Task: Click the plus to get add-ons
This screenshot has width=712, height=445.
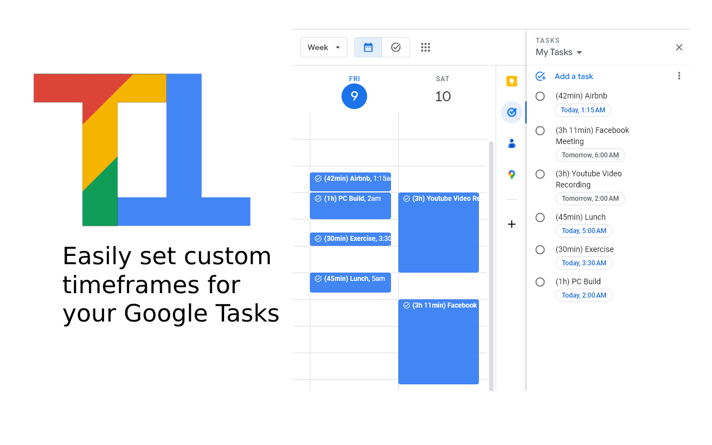Action: (x=511, y=224)
